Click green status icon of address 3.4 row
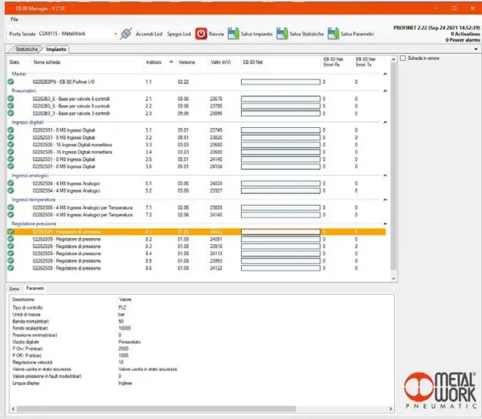Screen dimensions: 482x419 11,152
